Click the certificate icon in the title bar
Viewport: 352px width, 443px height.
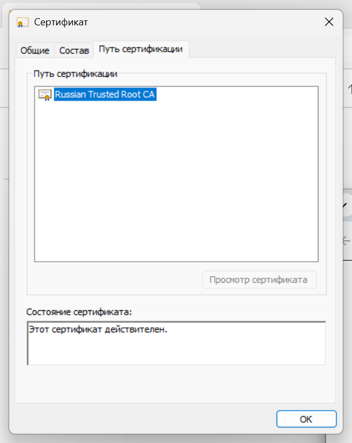point(23,23)
